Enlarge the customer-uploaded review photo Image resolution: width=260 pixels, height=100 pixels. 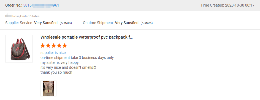point(48,88)
